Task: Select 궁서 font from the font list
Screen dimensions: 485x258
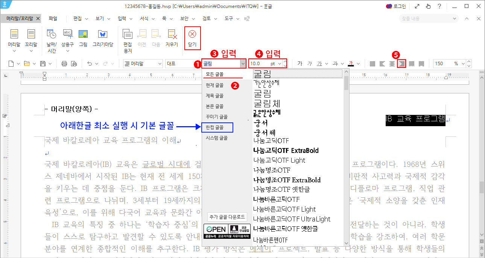Action: [x=263, y=122]
